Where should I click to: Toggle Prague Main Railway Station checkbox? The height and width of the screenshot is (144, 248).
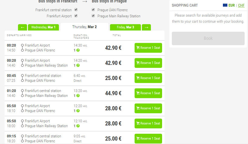click(93, 16)
